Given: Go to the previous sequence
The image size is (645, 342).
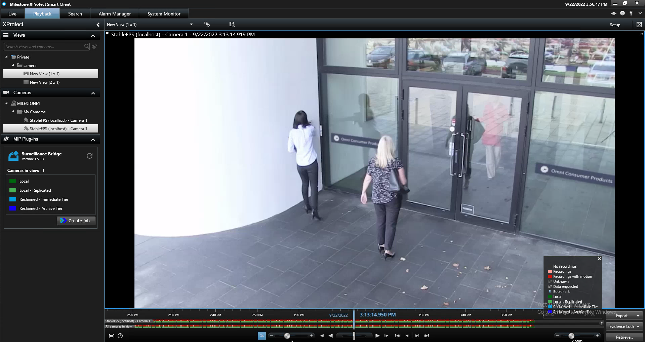Looking at the screenshot, I should pyautogui.click(x=407, y=336).
